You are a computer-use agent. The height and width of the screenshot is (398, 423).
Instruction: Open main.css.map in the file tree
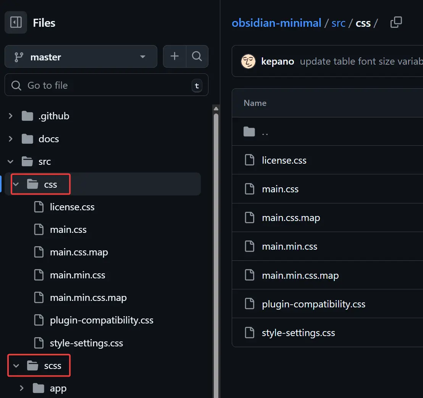[x=79, y=252]
